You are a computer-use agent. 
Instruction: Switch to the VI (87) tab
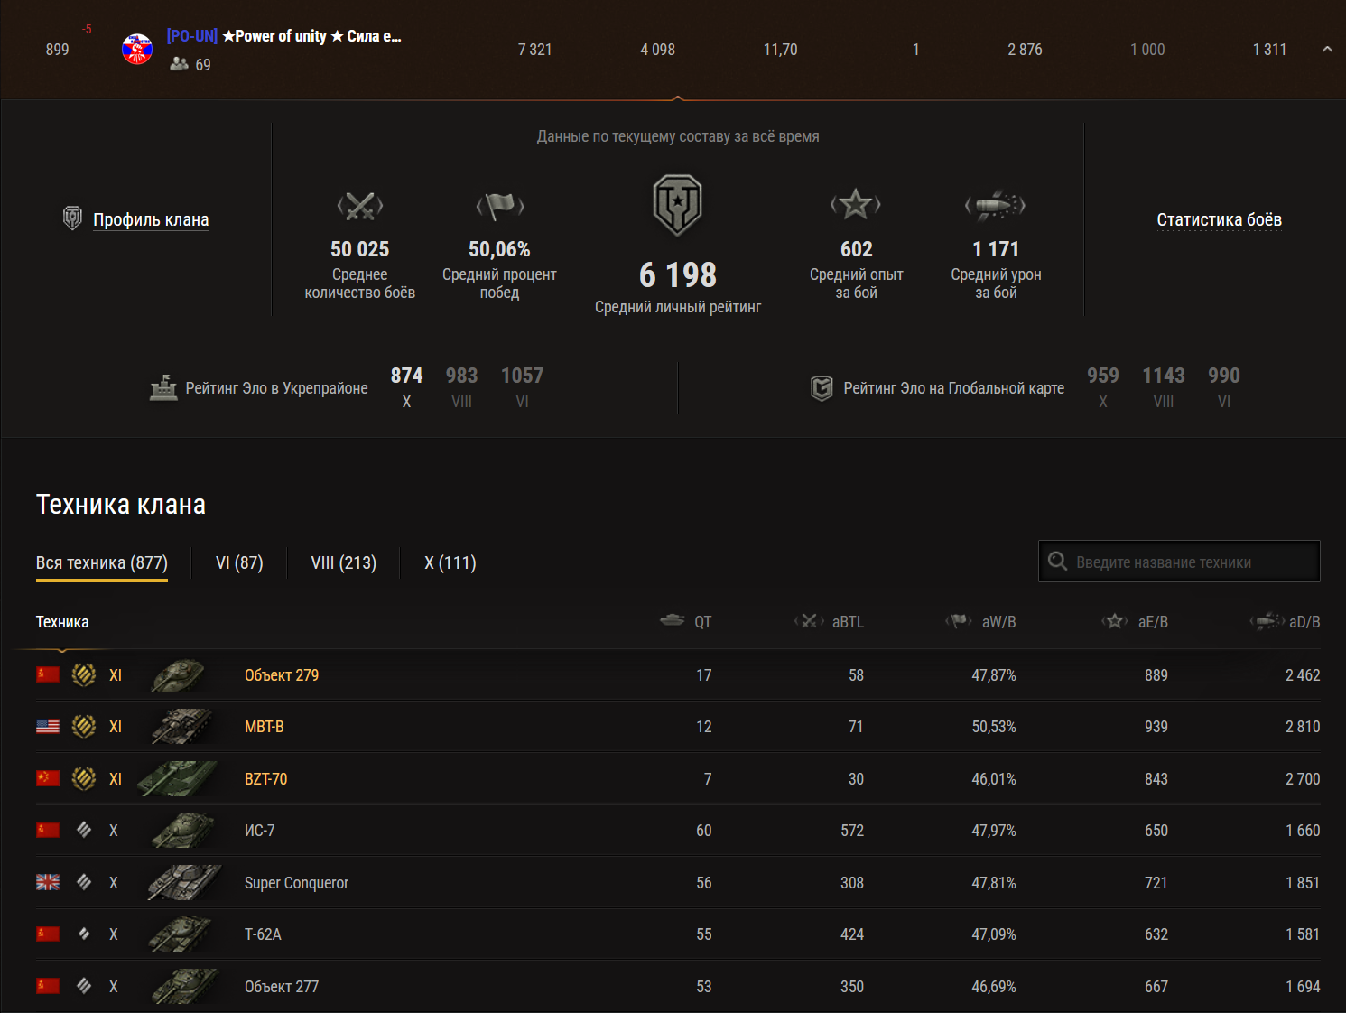(239, 562)
